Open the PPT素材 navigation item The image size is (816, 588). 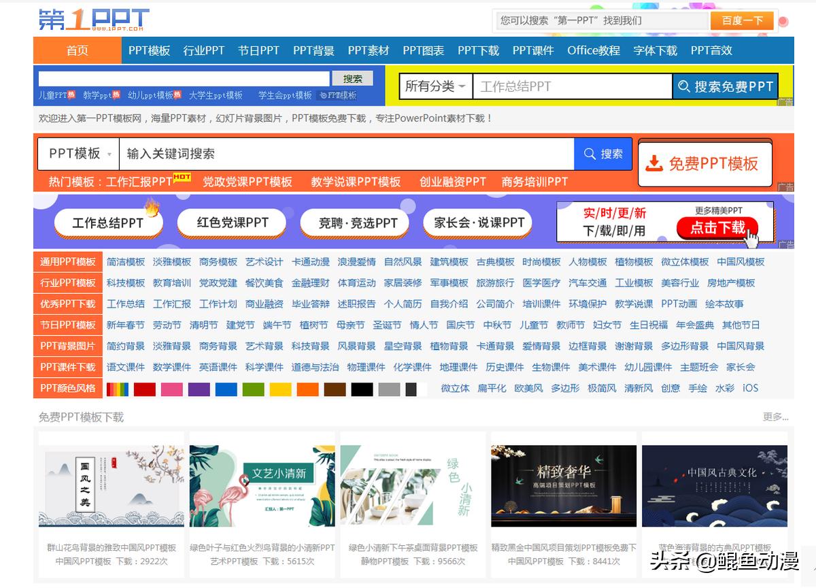coord(369,50)
